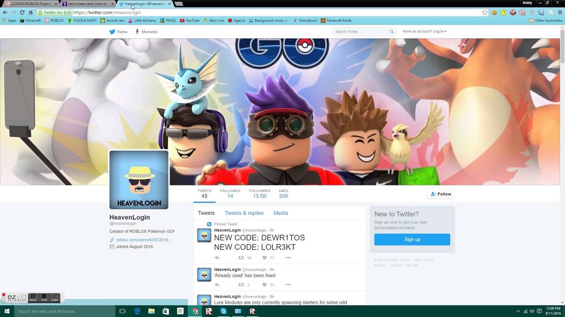Open the HOODA MATH bookmark
The image size is (565, 317).
pyautogui.click(x=82, y=21)
